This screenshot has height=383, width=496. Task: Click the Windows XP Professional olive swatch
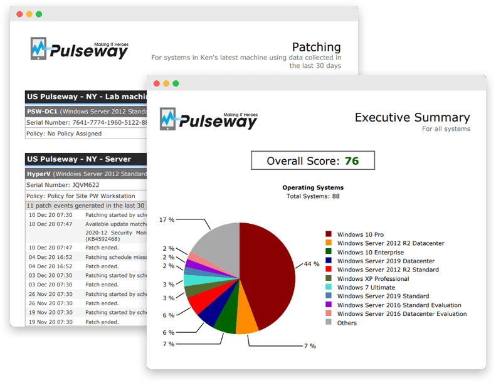click(329, 278)
